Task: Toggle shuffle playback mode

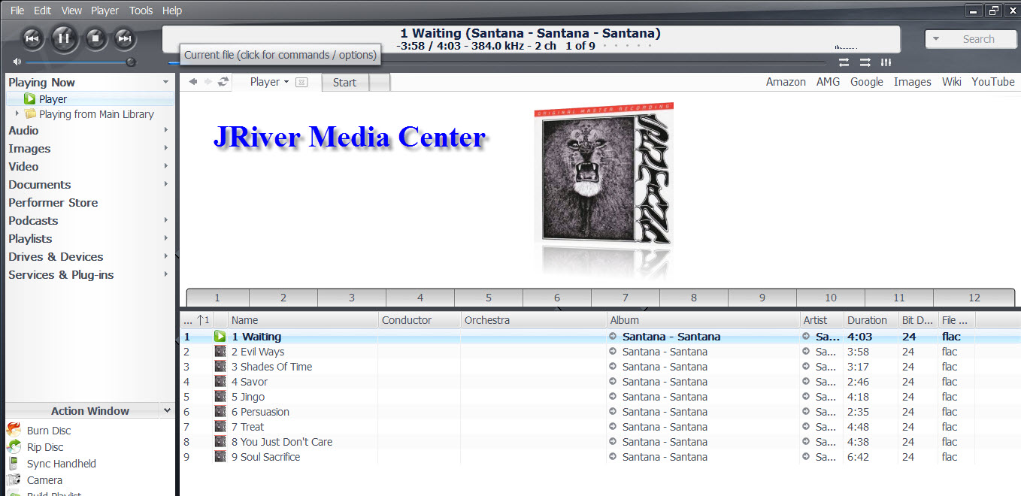Action: [865, 62]
